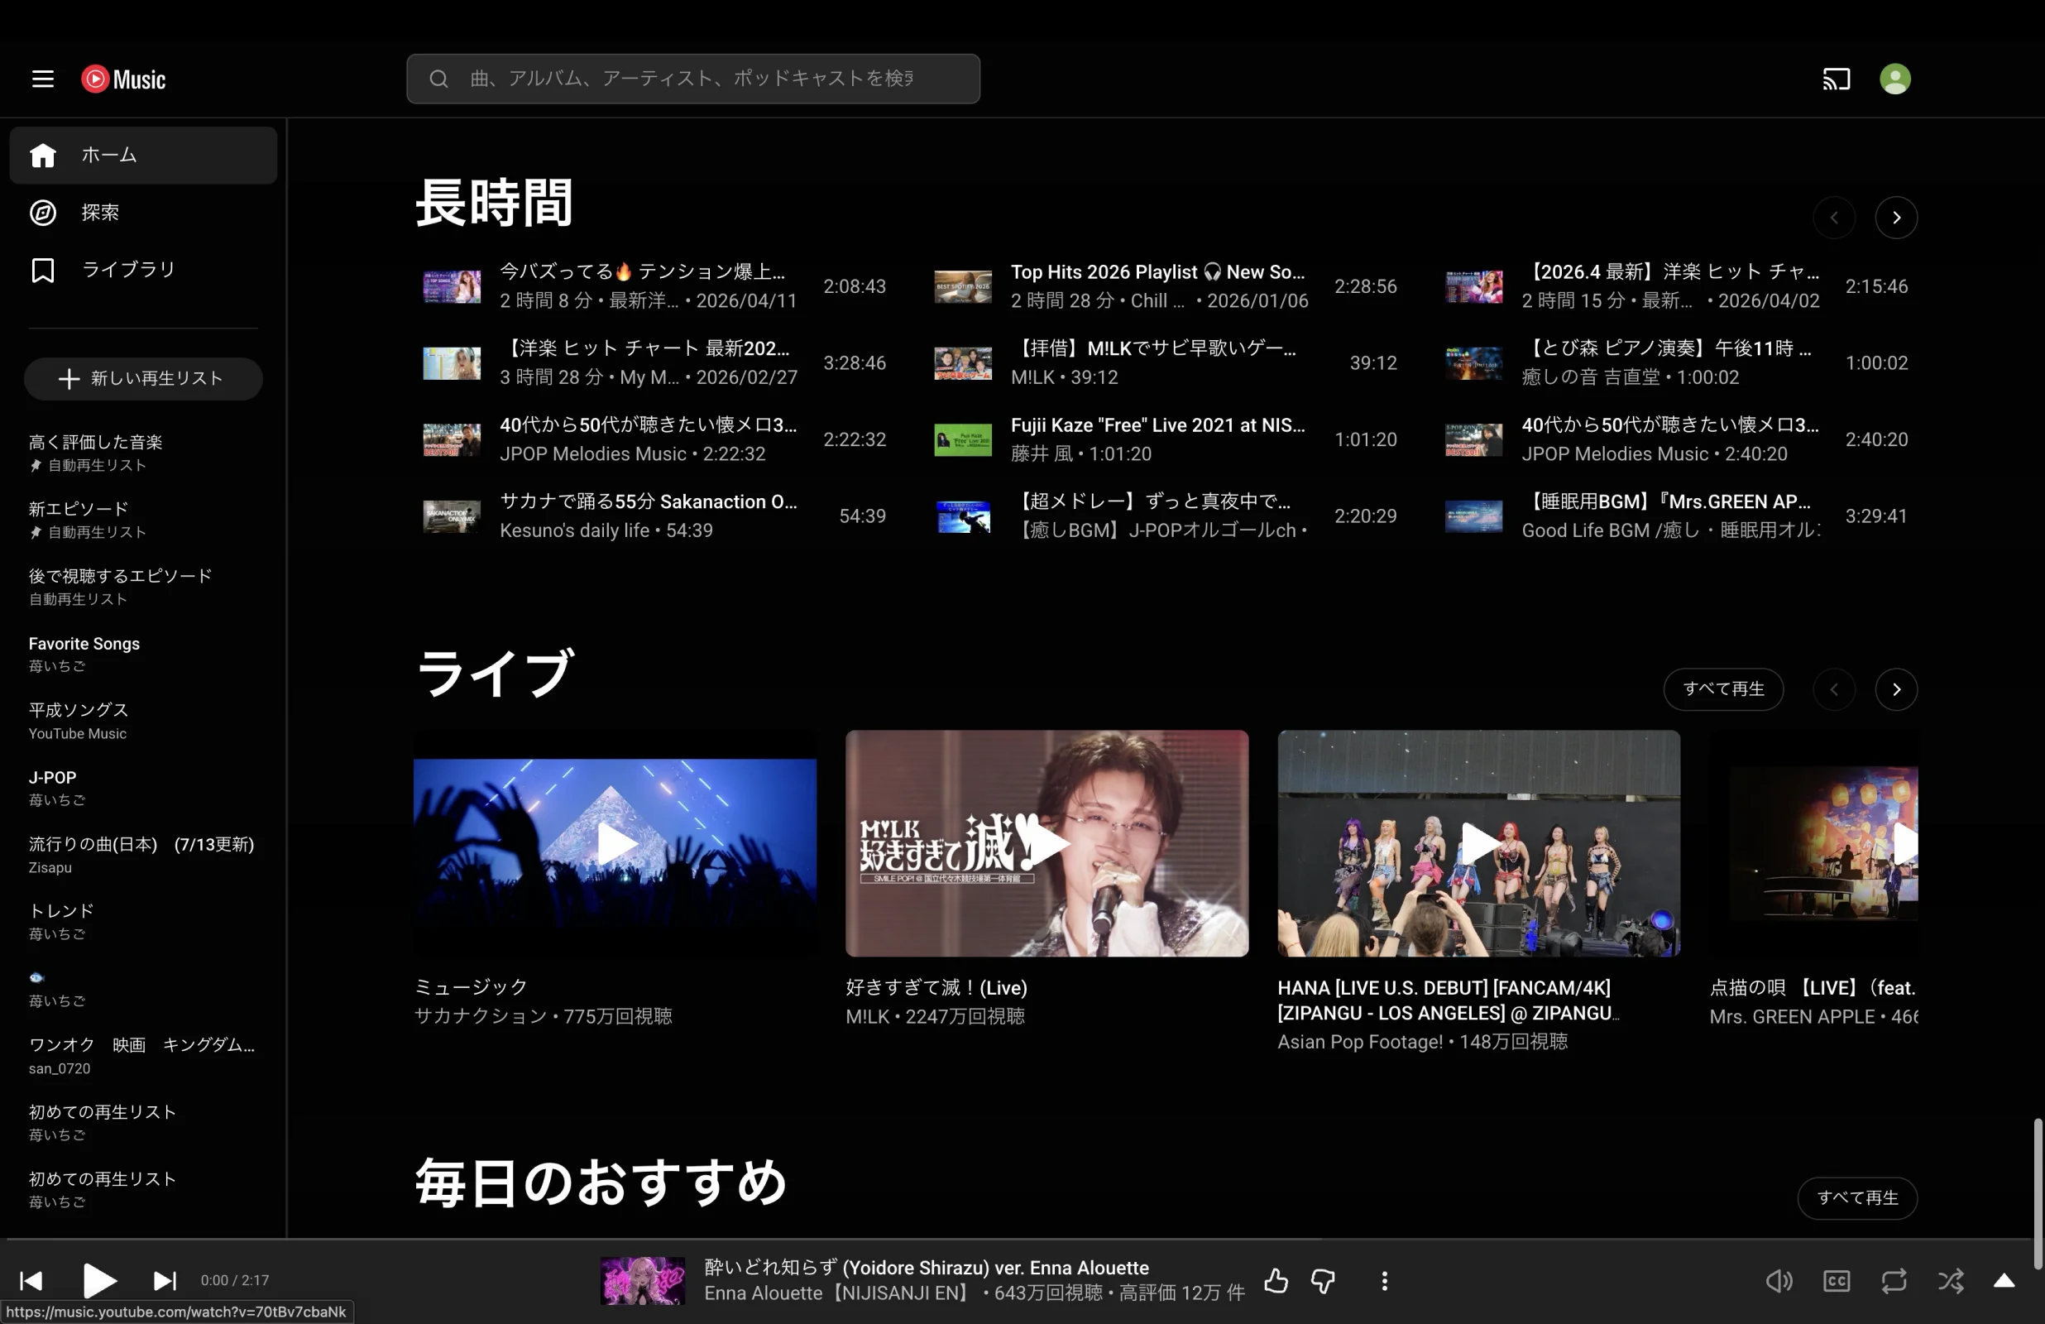Go to previous page of ライブ section
The height and width of the screenshot is (1324, 2045).
click(x=1835, y=689)
